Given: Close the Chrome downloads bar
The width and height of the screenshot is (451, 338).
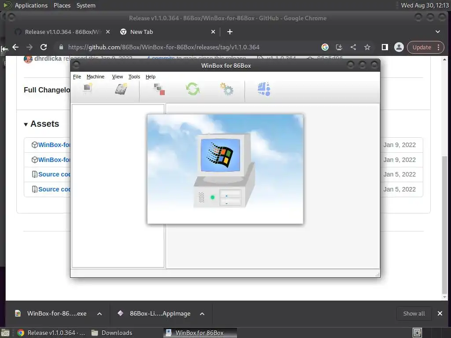Looking at the screenshot, I should [x=440, y=313].
